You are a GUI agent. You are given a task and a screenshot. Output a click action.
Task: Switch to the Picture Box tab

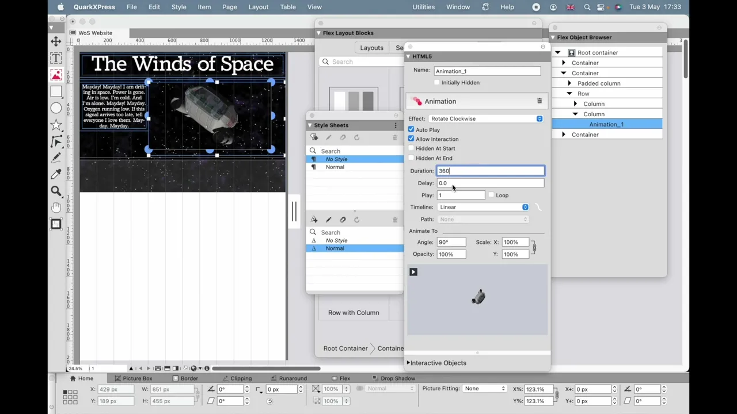point(133,378)
